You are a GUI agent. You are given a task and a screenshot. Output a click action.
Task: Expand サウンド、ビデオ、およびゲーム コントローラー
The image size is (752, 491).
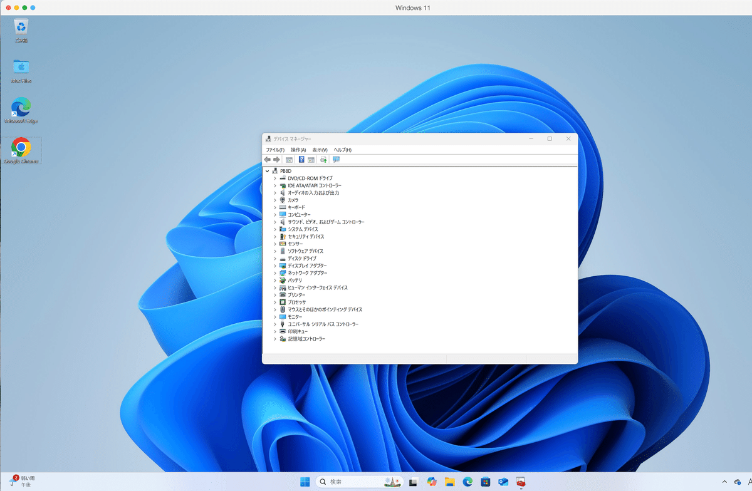tap(274, 222)
